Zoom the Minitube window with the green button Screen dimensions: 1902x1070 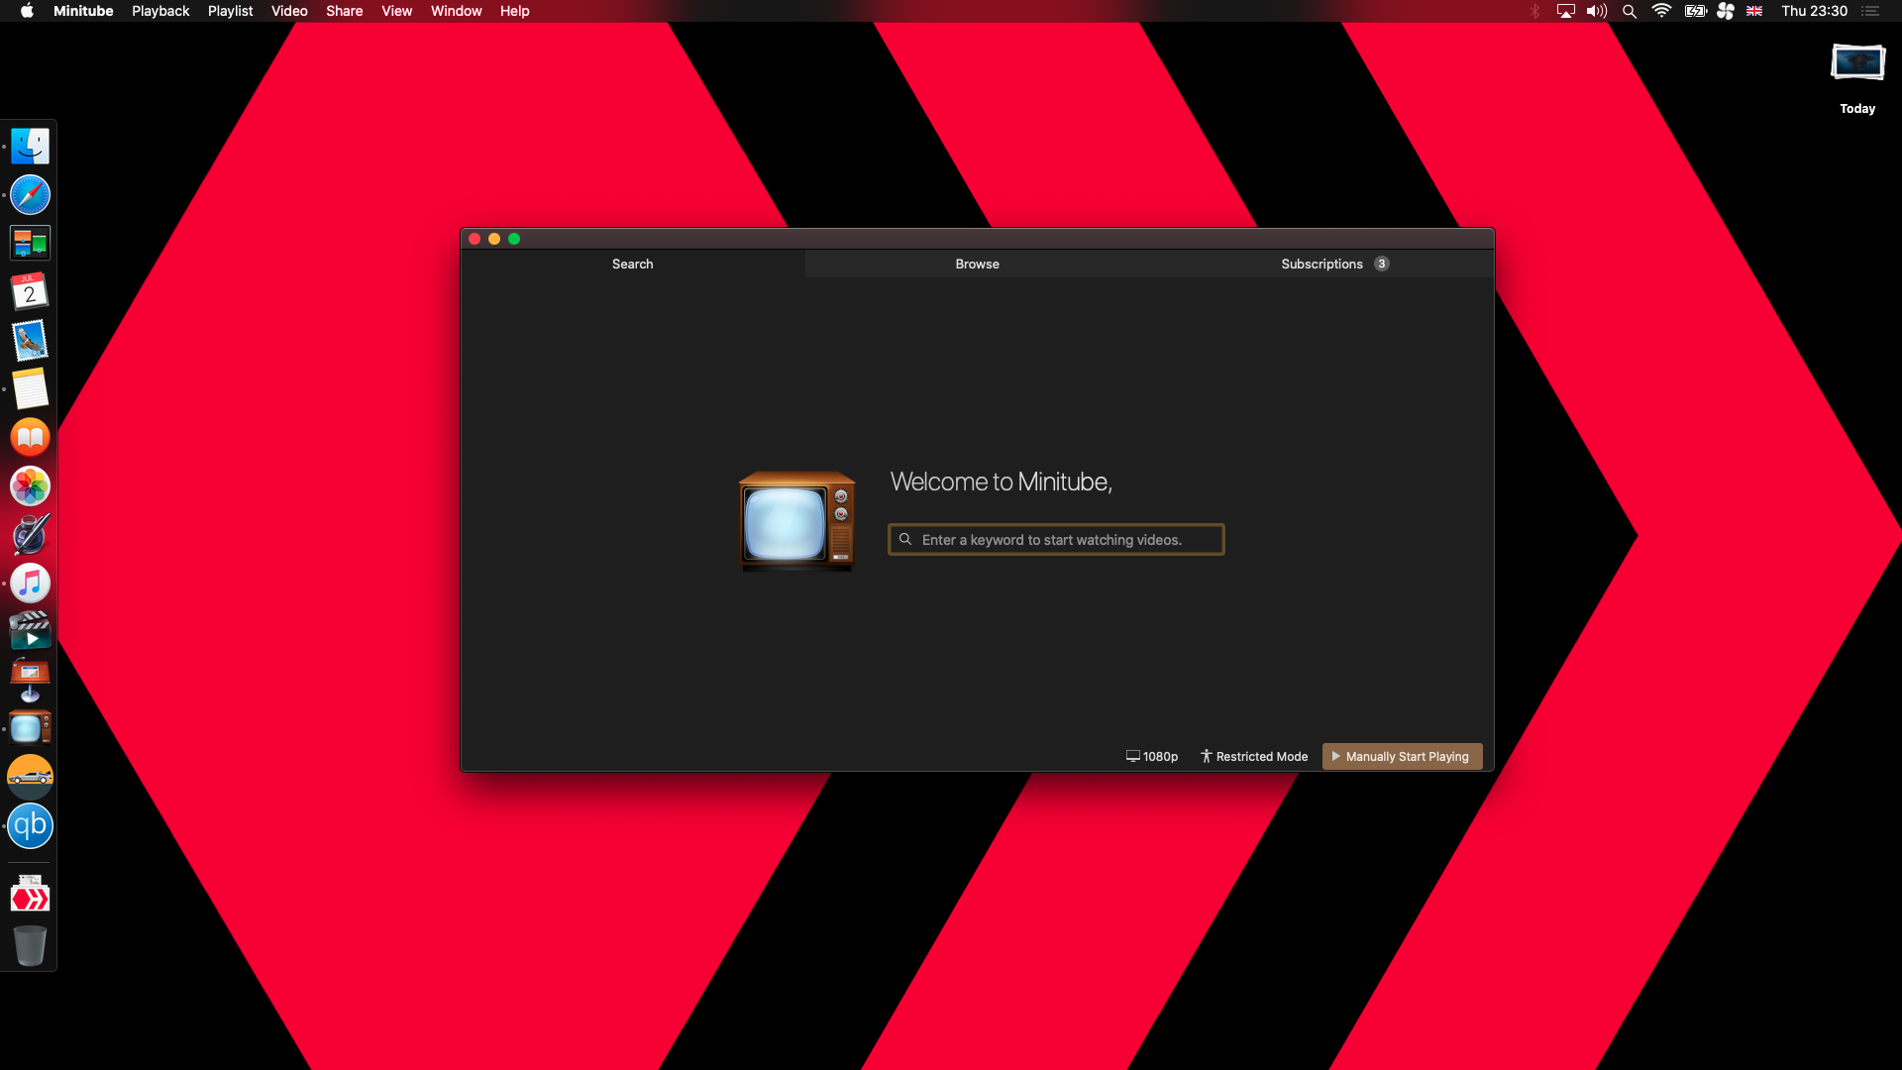coord(514,239)
